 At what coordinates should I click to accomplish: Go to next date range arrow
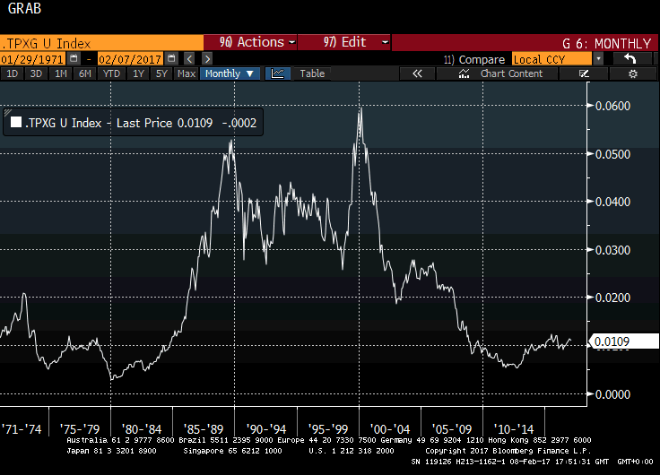206,58
